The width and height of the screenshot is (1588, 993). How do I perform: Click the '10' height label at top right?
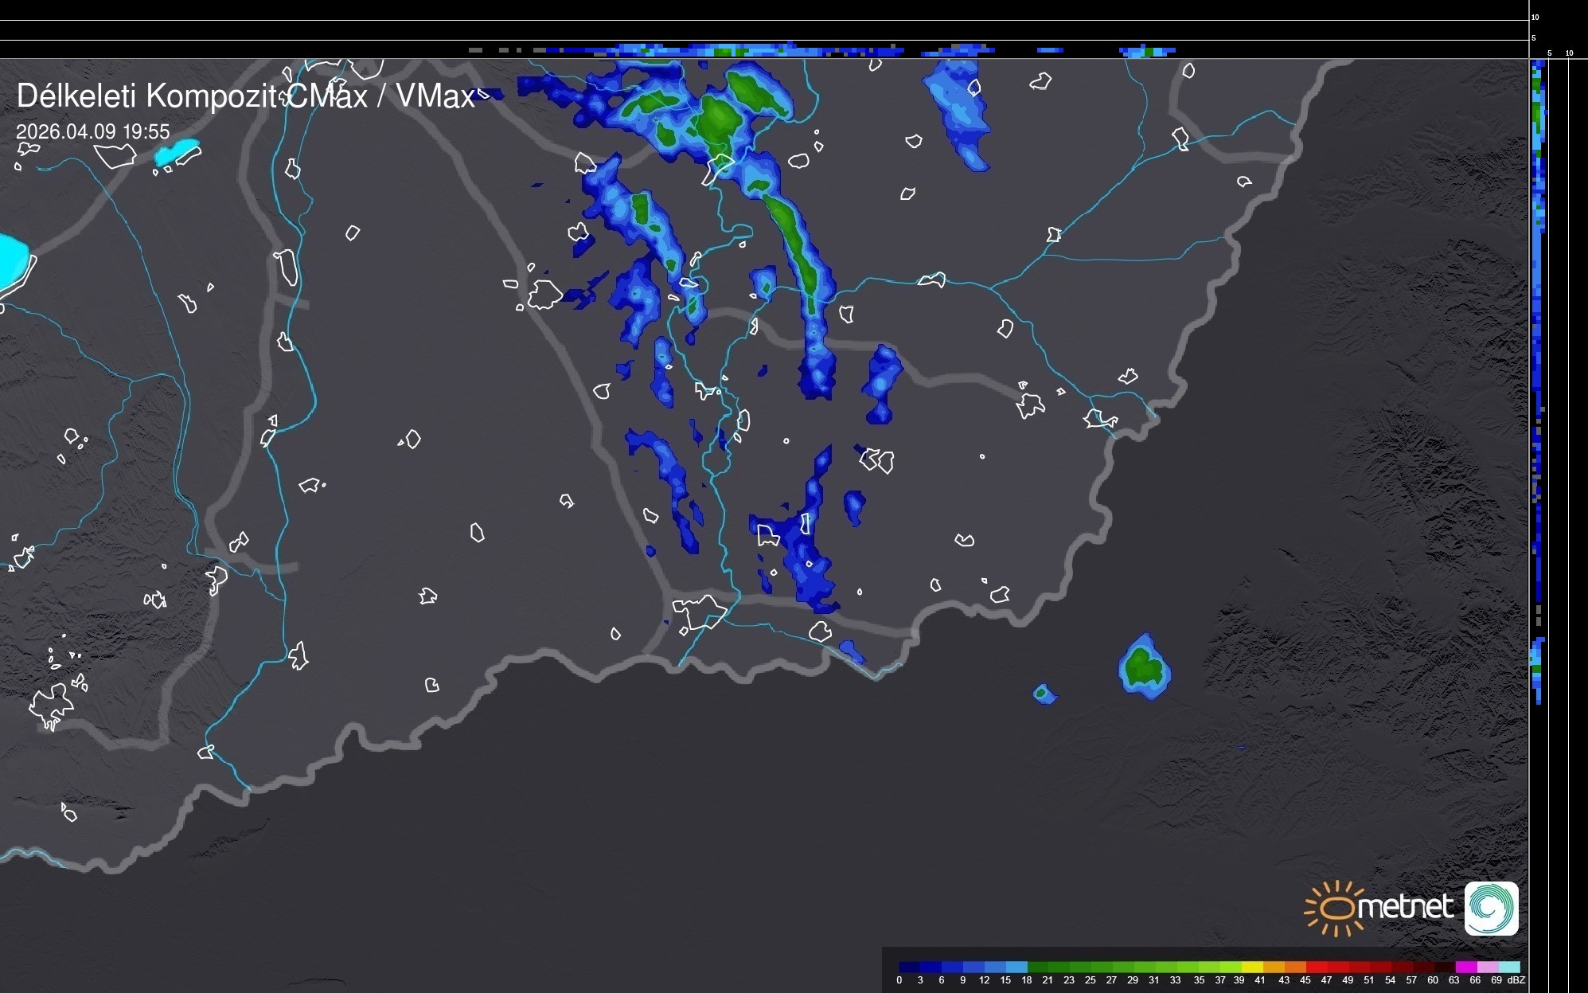(1535, 17)
